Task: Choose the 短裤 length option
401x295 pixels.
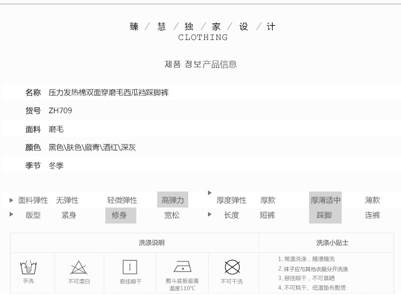Action: [267, 215]
